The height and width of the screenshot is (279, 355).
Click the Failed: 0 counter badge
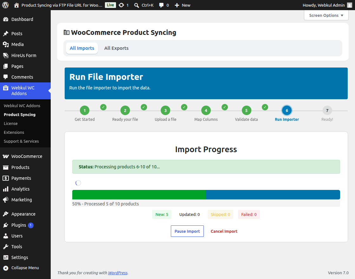(x=249, y=214)
